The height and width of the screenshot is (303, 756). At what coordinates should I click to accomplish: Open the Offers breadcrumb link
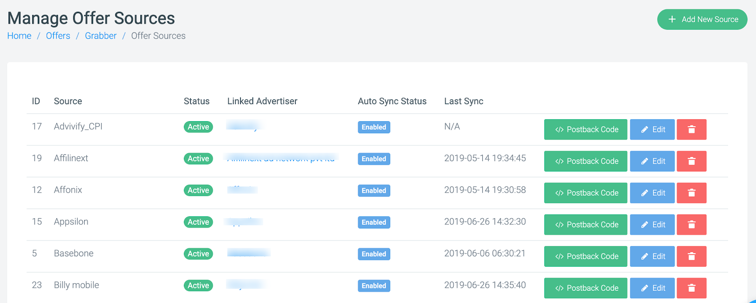[x=58, y=36]
